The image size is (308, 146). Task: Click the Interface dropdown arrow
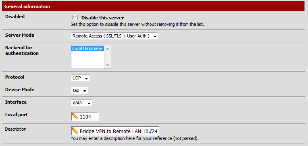[x=89, y=103]
